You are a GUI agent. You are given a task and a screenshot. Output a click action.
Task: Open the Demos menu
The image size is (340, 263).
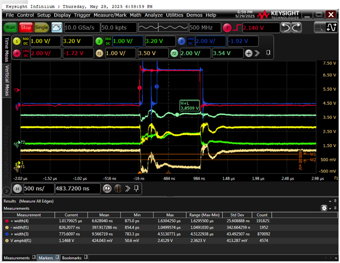pyautogui.click(x=194, y=15)
